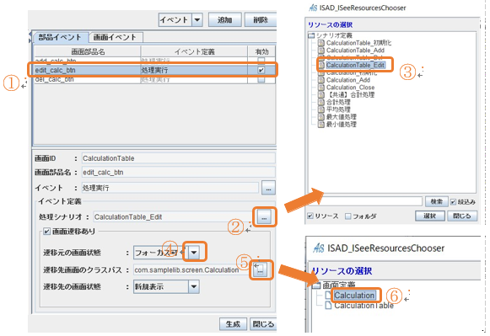
Task: Toggle the リソース checkbox
Action: coord(310,216)
